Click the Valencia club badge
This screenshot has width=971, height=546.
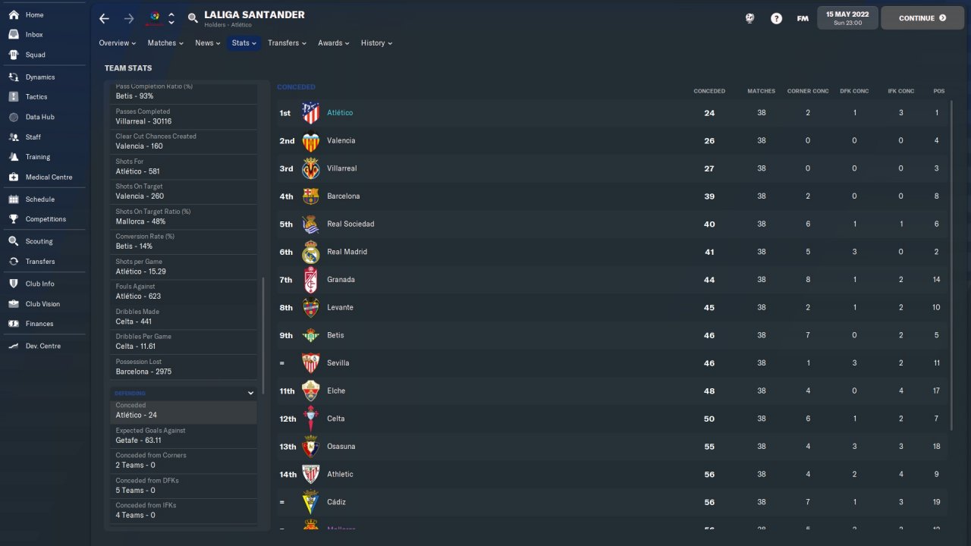310,141
